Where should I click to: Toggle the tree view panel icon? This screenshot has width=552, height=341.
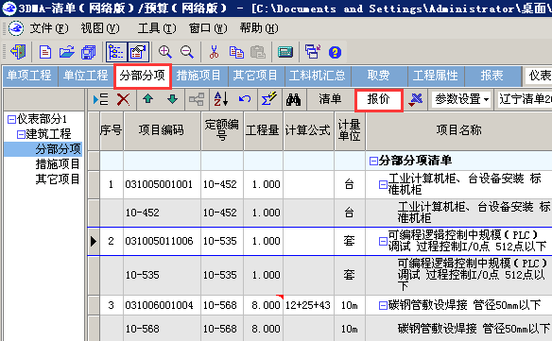pos(116,52)
